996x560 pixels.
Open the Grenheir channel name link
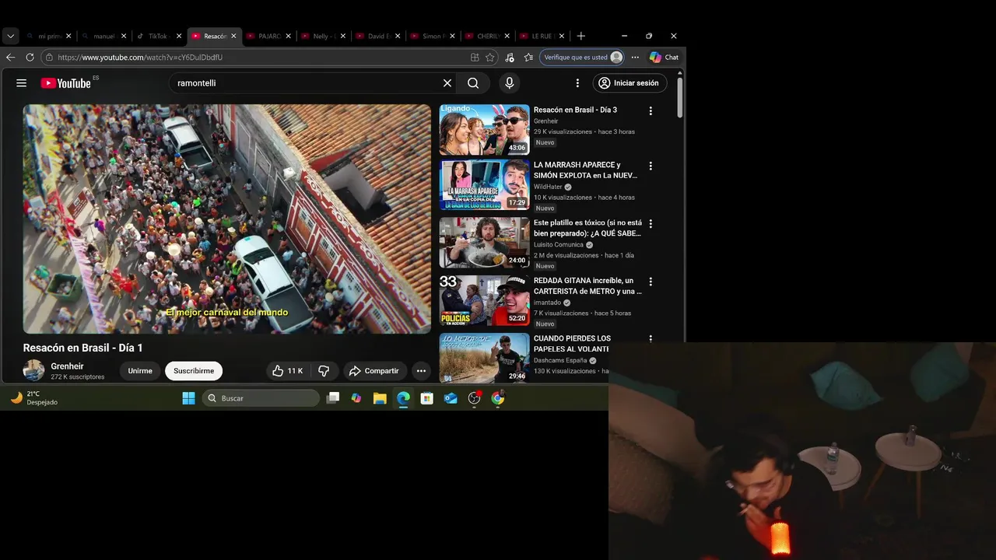67,366
